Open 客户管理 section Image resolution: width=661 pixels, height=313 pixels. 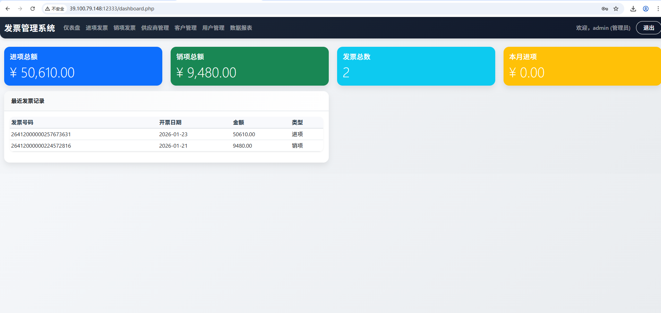tap(186, 28)
